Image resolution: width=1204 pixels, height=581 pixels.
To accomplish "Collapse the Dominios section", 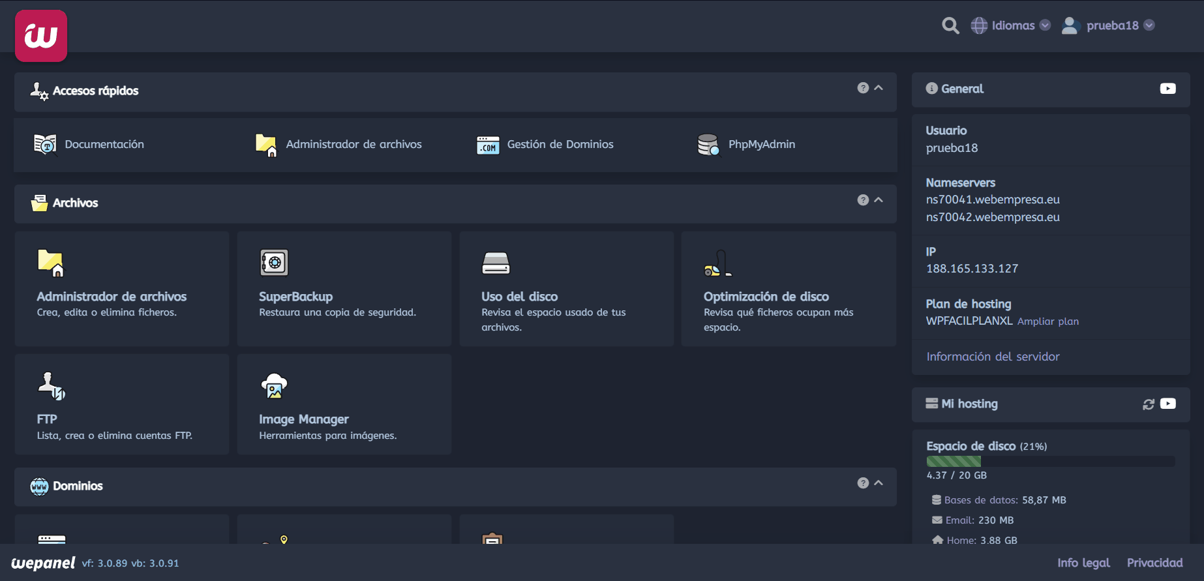I will click(x=879, y=483).
